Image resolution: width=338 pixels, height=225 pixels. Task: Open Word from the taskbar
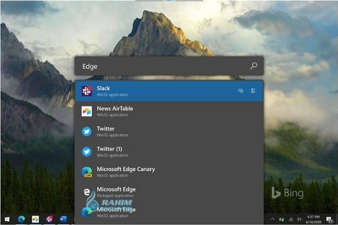click(63, 219)
